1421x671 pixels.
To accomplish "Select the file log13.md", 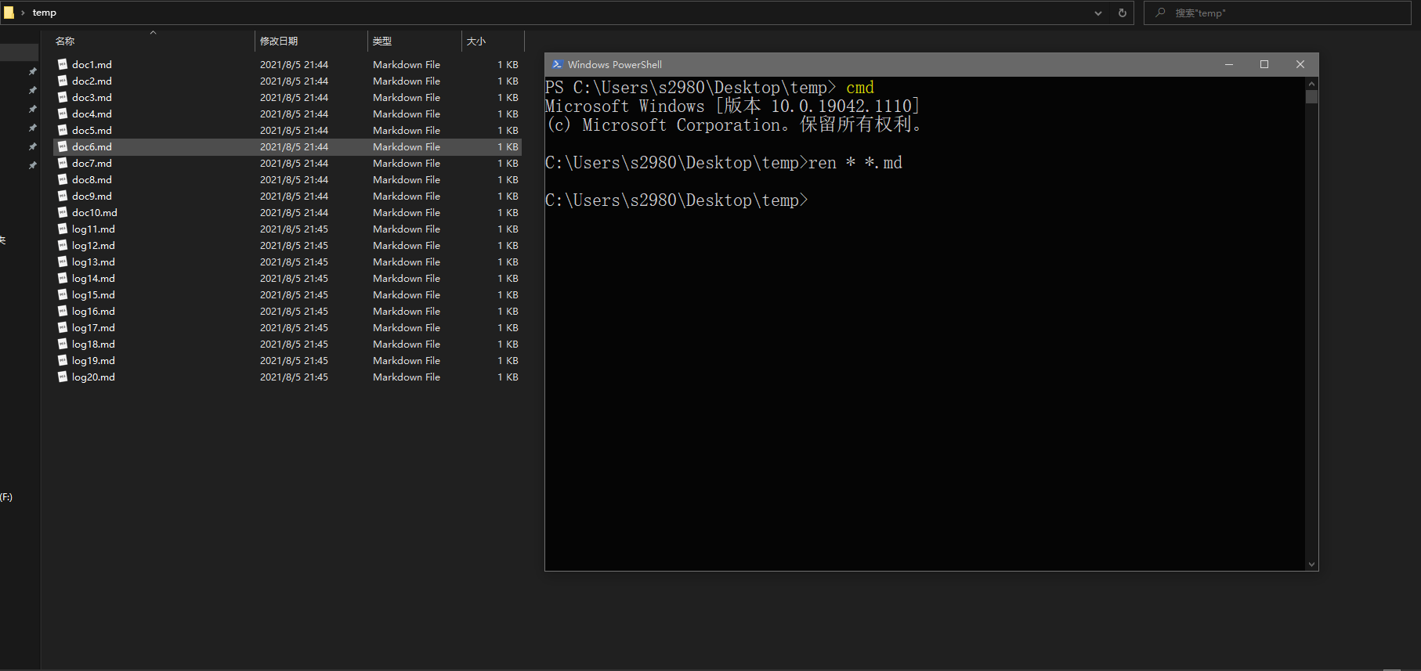I will pos(93,262).
